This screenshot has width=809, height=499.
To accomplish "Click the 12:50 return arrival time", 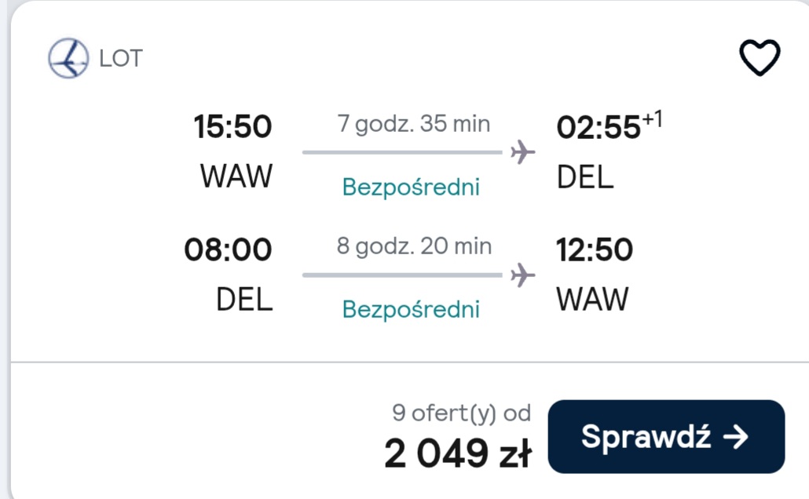I will coord(595,249).
